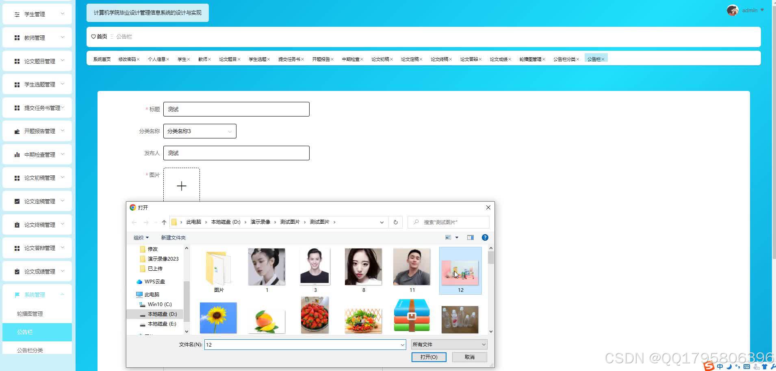Open the 组织 menu
776x371 pixels.
[x=141, y=237]
